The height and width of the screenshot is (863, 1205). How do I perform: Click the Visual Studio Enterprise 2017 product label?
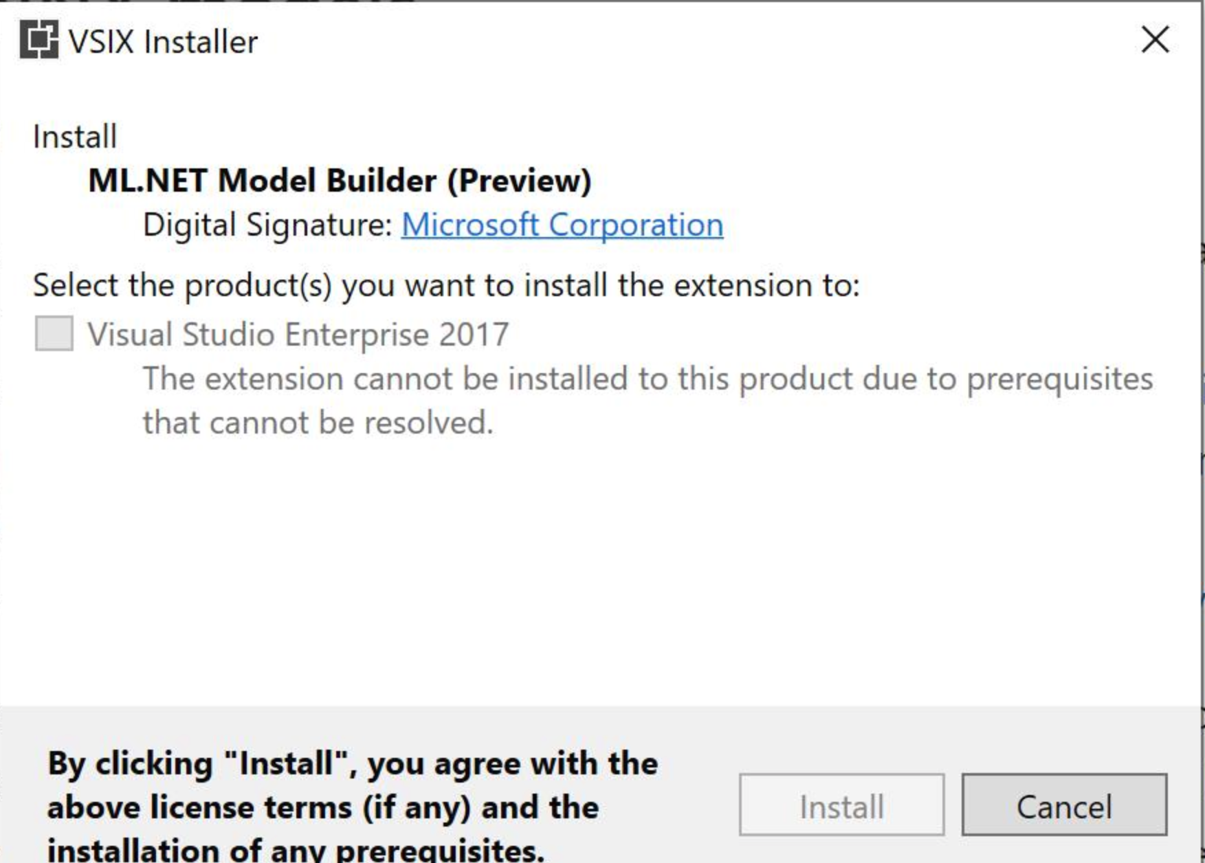[298, 335]
